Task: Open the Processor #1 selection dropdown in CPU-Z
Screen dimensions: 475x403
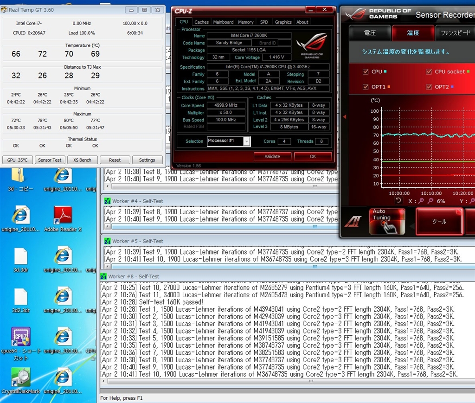Action: coord(247,141)
